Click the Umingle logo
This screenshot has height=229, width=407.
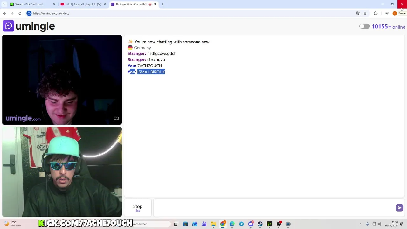(29, 26)
